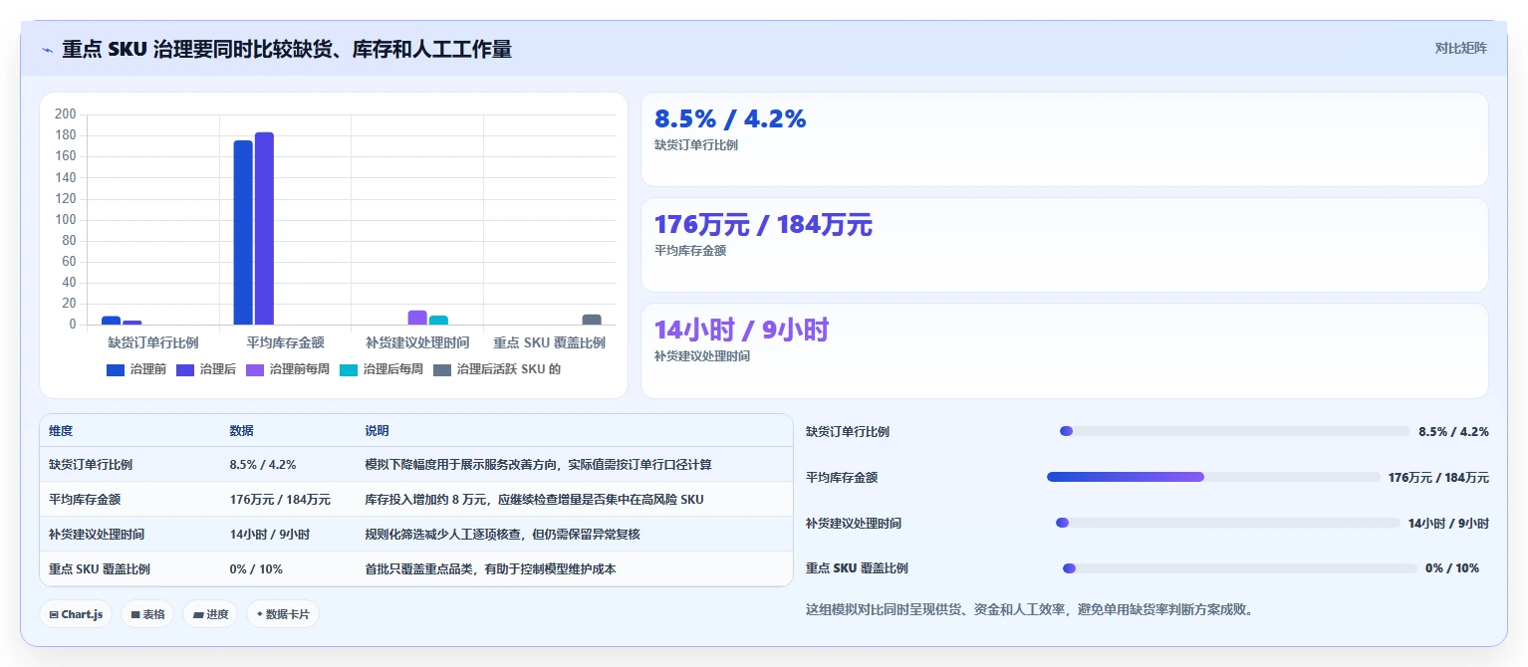Click the 说明 table column header
The width and height of the screenshot is (1528, 667).
tap(377, 431)
